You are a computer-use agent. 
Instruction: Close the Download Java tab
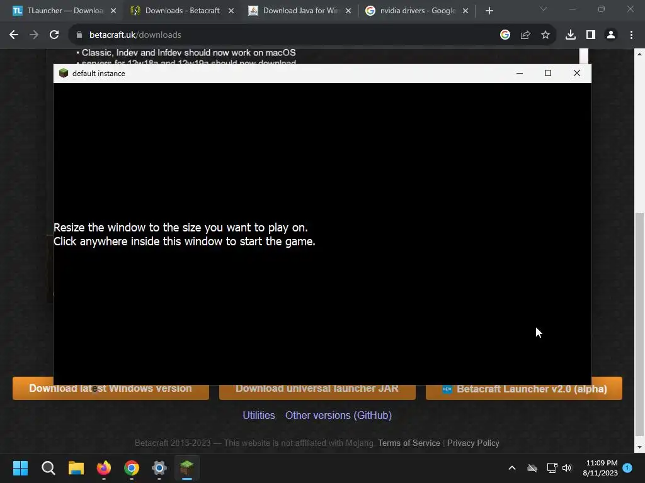pyautogui.click(x=348, y=11)
